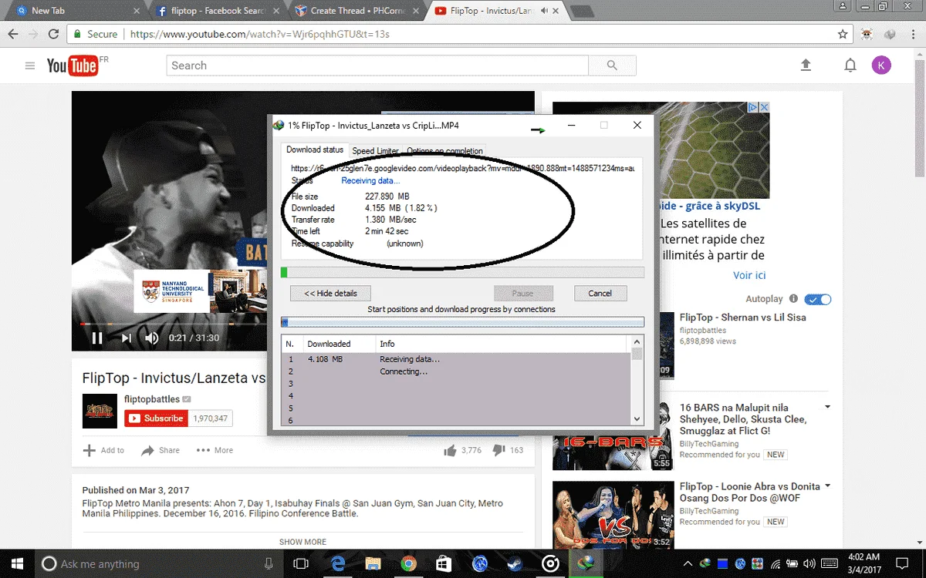The image size is (926, 578).
Task: Focus the YouTube Search field
Action: [377, 66]
